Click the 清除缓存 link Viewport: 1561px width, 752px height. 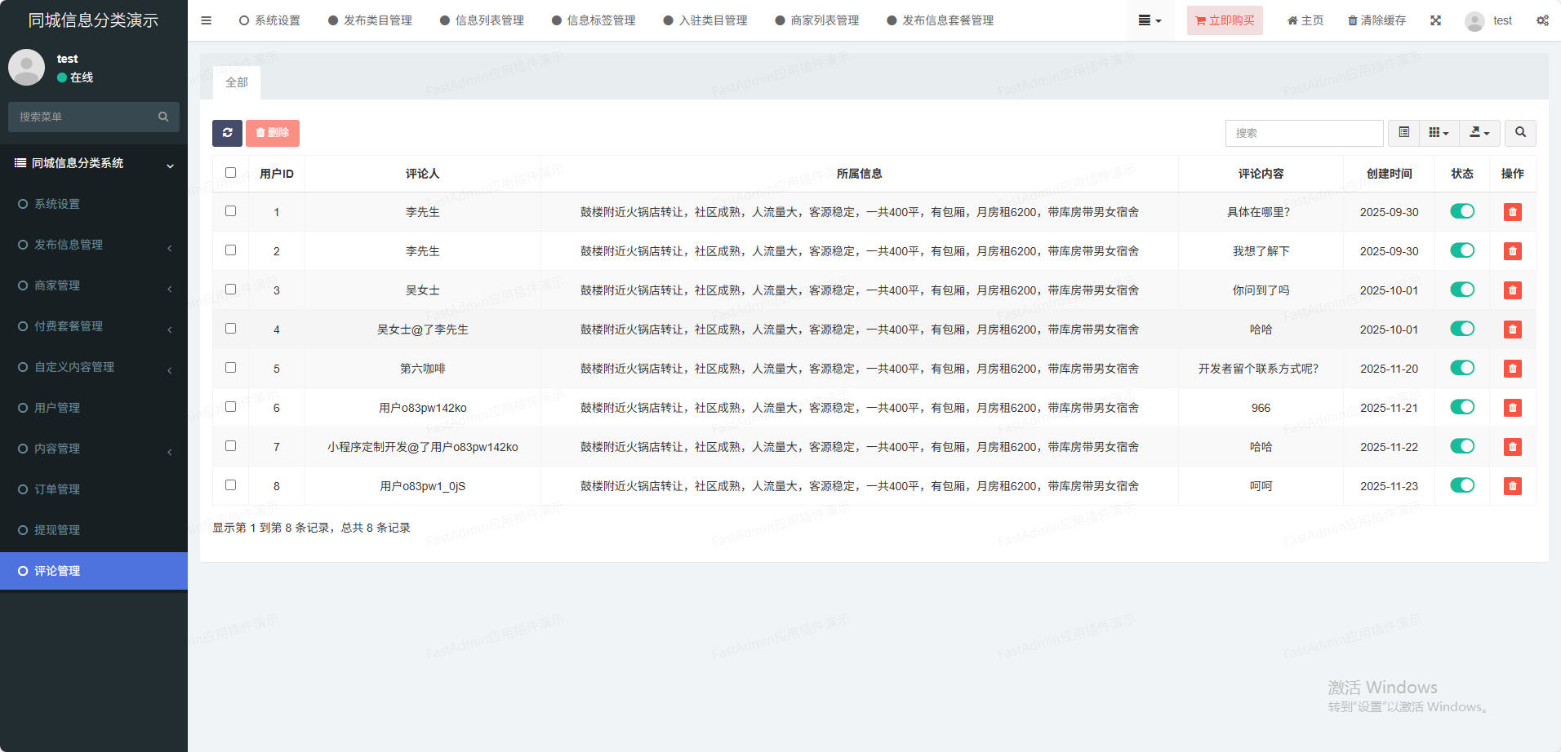[1376, 20]
